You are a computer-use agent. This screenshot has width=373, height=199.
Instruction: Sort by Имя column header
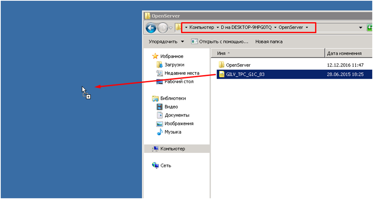pyautogui.click(x=268, y=53)
